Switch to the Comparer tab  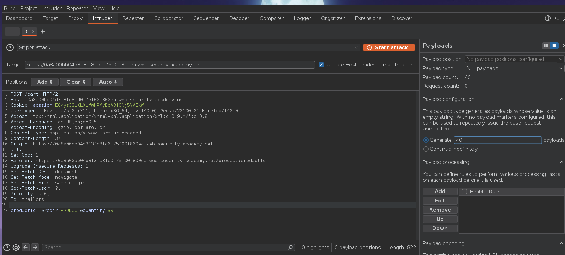(272, 18)
